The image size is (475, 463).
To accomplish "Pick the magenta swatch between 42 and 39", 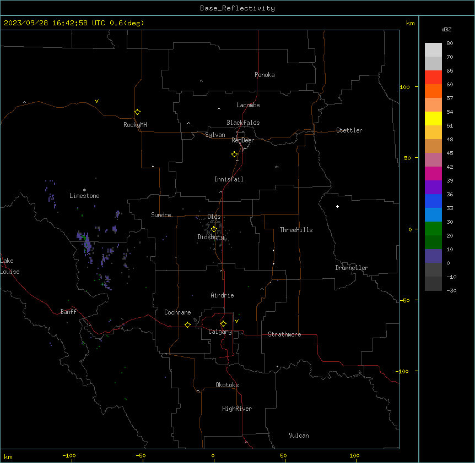I will pos(433,173).
